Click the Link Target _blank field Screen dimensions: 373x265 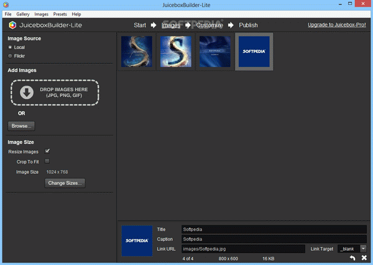pos(349,249)
